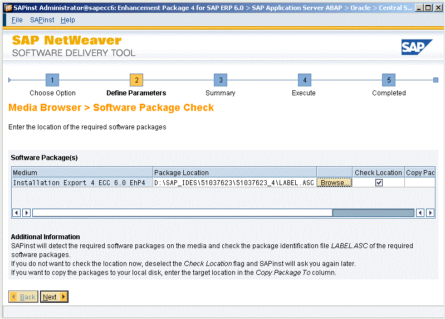Click the horizontal scrollbar thumb of the table

pyautogui.click(x=373, y=212)
